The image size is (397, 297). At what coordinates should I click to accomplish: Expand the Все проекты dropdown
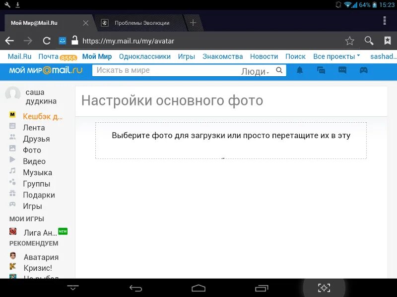336,56
